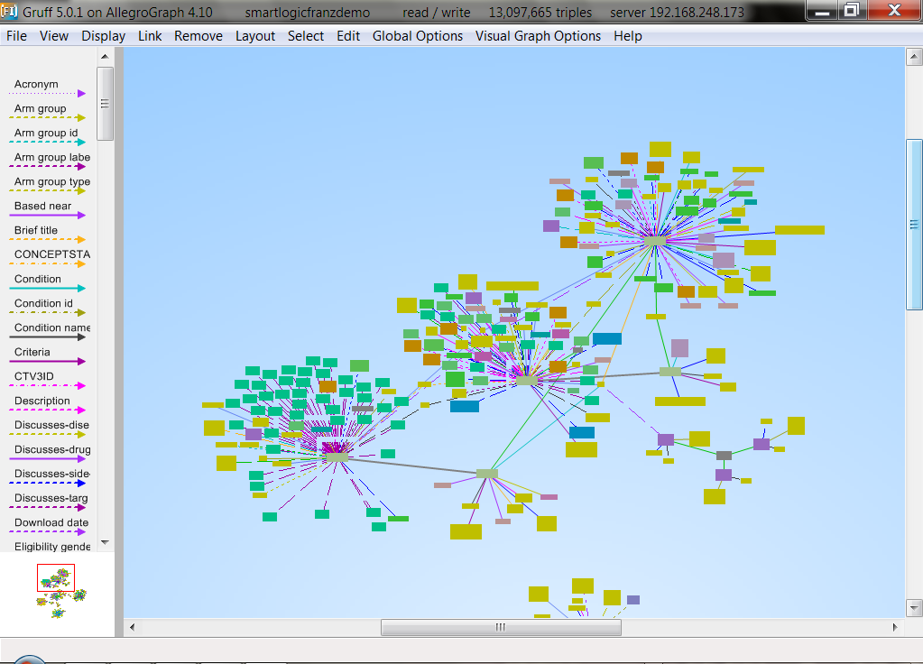
Task: Click the Brief title orange legend arrow
Action: point(49,239)
